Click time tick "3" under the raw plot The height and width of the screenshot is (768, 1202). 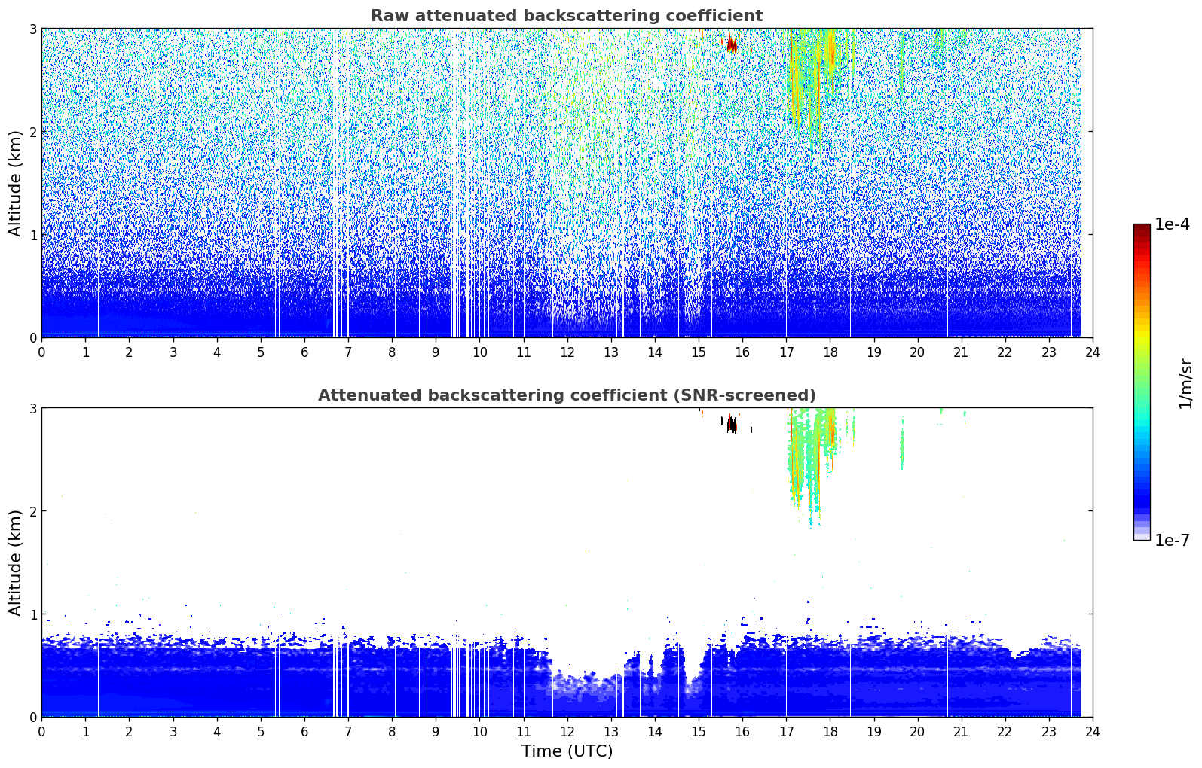coord(173,352)
